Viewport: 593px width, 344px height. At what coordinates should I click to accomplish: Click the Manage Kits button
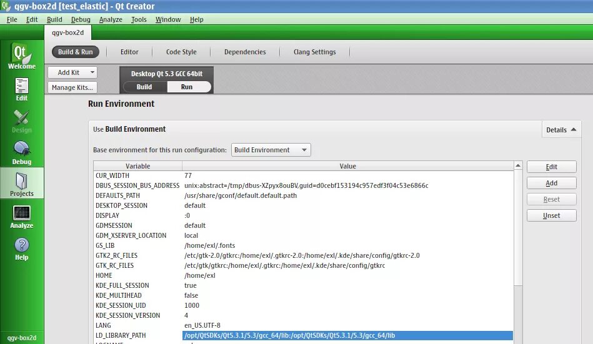(x=72, y=87)
